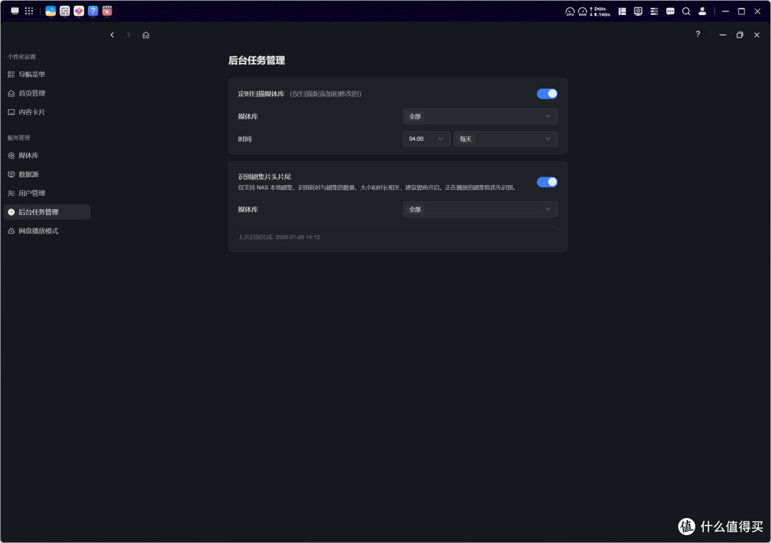Minimize the settings window

722,35
